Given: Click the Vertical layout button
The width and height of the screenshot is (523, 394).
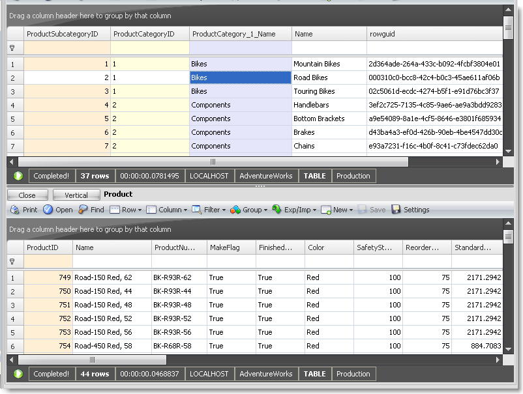Looking at the screenshot, I should point(76,195).
